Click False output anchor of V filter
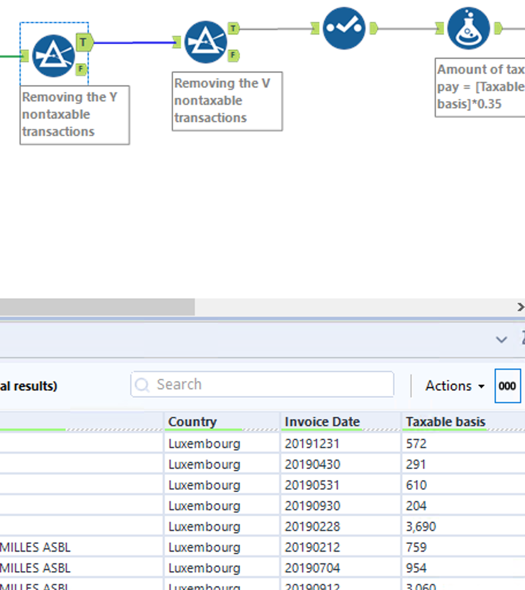The image size is (525, 590). (x=234, y=56)
